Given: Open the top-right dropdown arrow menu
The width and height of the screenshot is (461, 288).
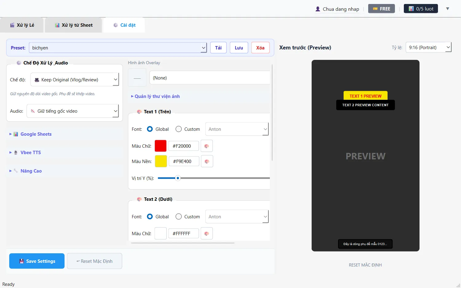Looking at the screenshot, I should (x=447, y=9).
